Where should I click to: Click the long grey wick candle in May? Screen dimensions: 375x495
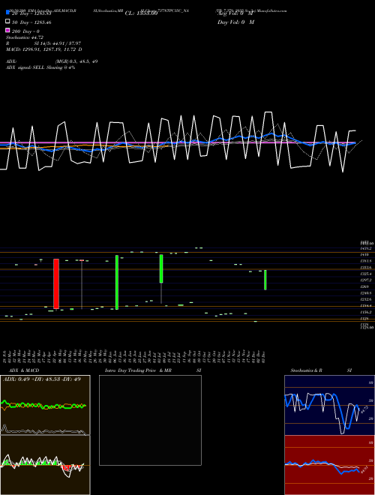pyautogui.click(x=82, y=285)
